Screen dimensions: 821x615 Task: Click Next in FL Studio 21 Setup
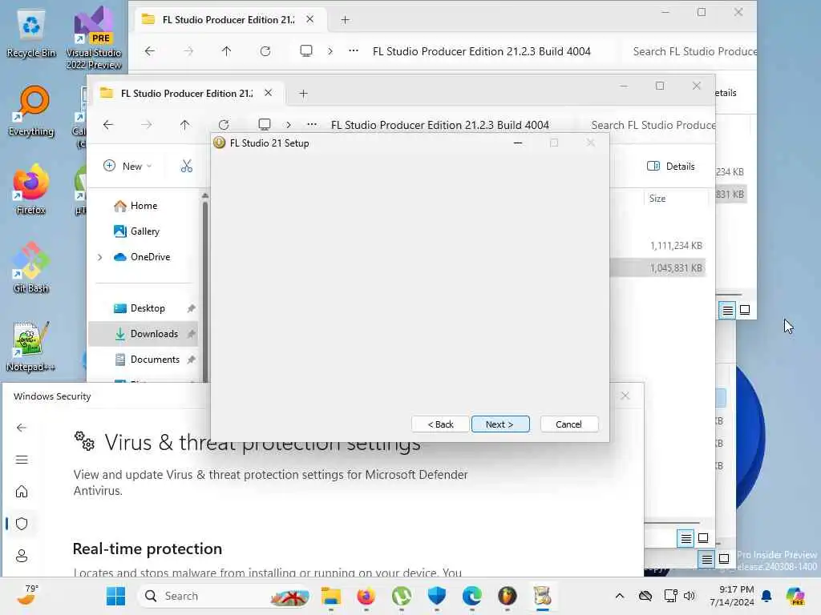pyautogui.click(x=500, y=424)
